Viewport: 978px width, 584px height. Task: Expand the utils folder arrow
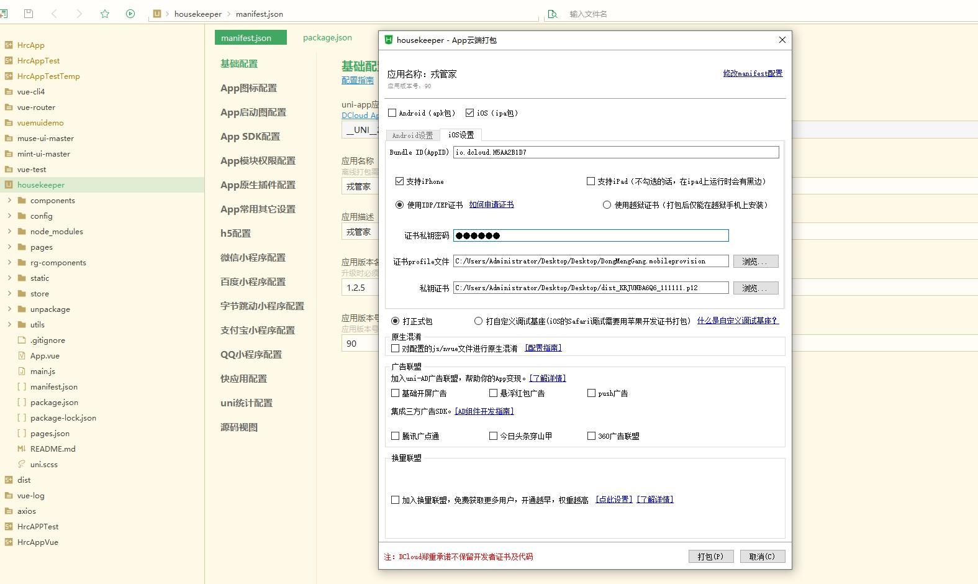pyautogui.click(x=9, y=324)
